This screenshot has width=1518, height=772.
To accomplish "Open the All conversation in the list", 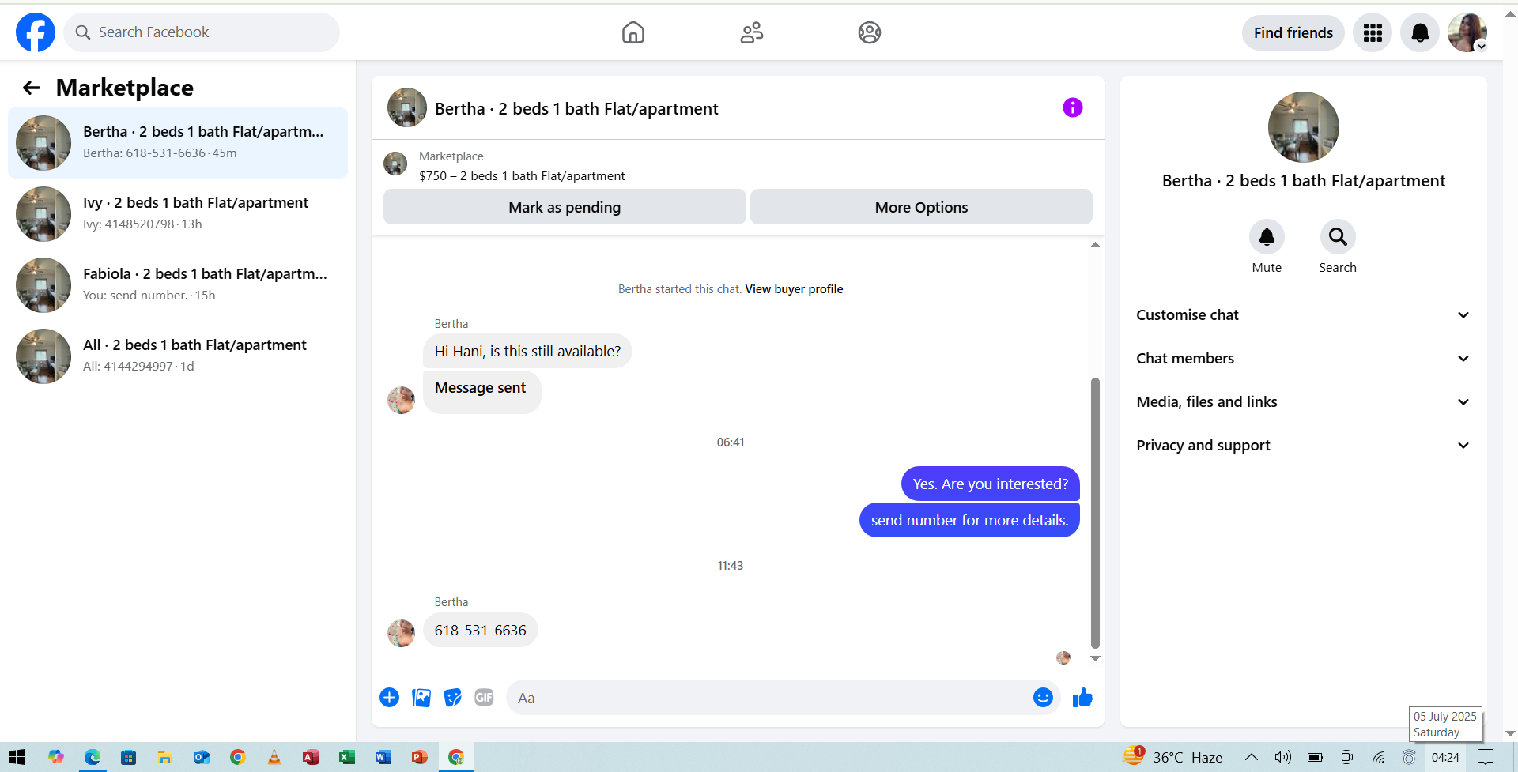I will pyautogui.click(x=178, y=356).
